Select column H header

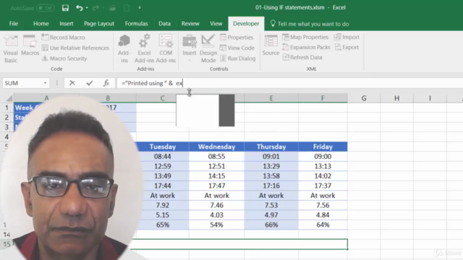click(397, 98)
